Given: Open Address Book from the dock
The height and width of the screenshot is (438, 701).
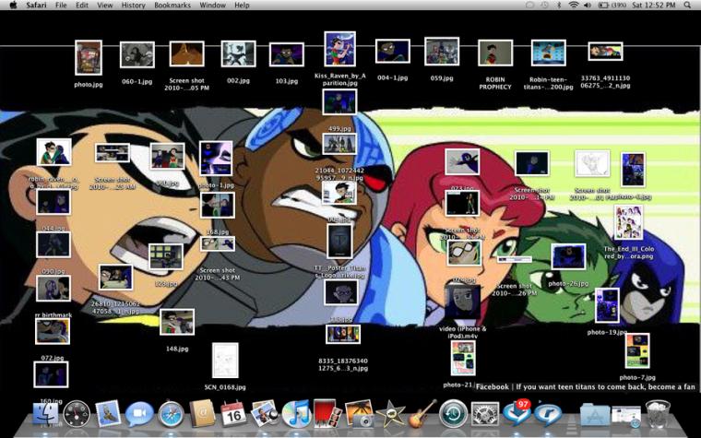Looking at the screenshot, I should [202, 413].
